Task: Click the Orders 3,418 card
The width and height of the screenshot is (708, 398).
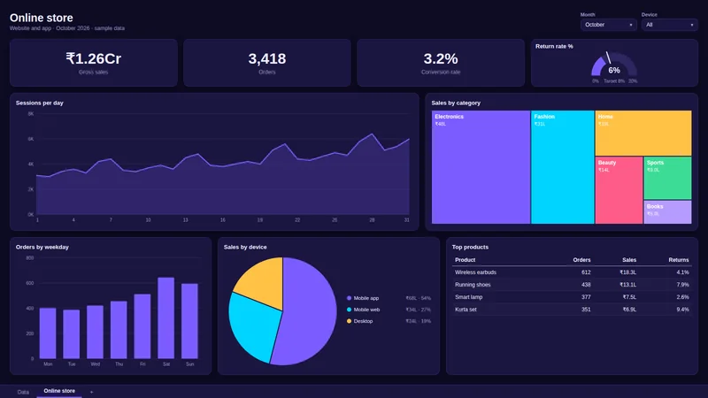Action: click(x=267, y=63)
